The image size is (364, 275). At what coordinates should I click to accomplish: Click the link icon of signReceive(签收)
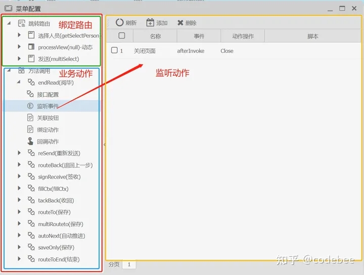click(31, 176)
